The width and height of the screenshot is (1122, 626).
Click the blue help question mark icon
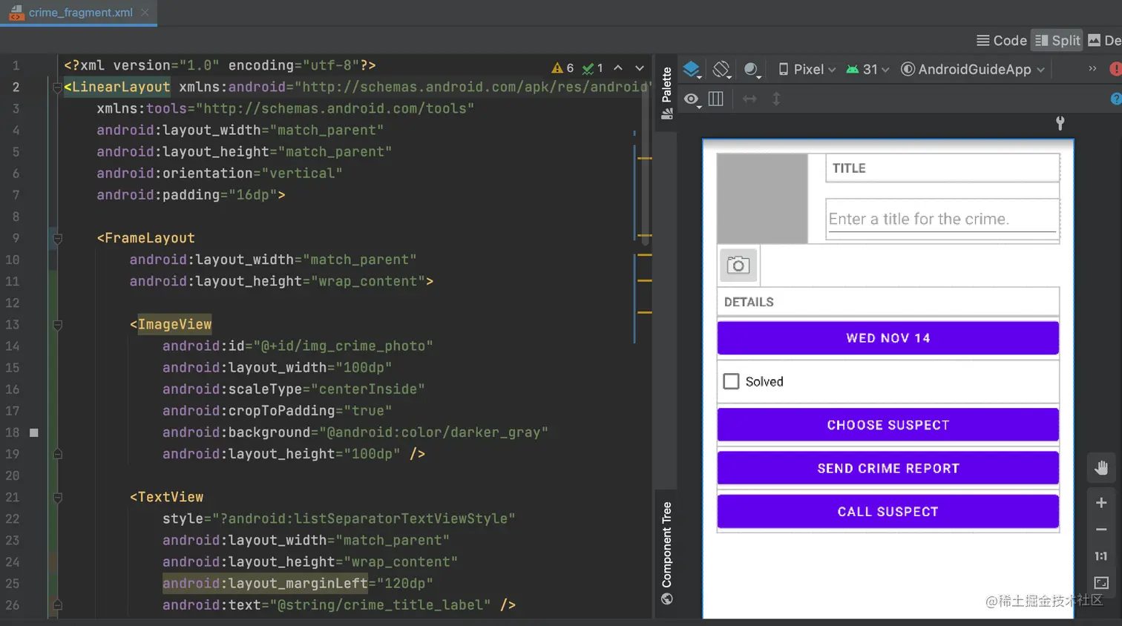pos(1115,99)
